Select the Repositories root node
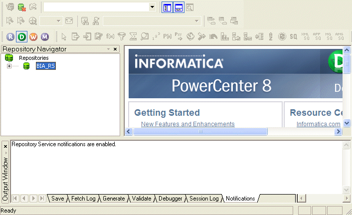 click(34, 58)
